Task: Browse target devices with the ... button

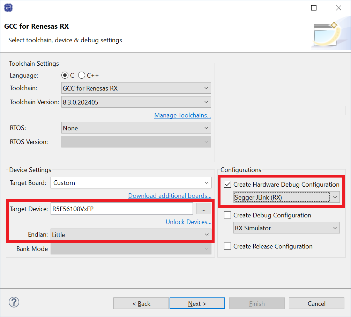Action: pos(203,209)
